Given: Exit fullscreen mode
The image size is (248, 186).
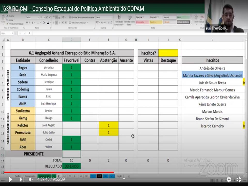Looking at the screenshot, I should click(x=239, y=179).
